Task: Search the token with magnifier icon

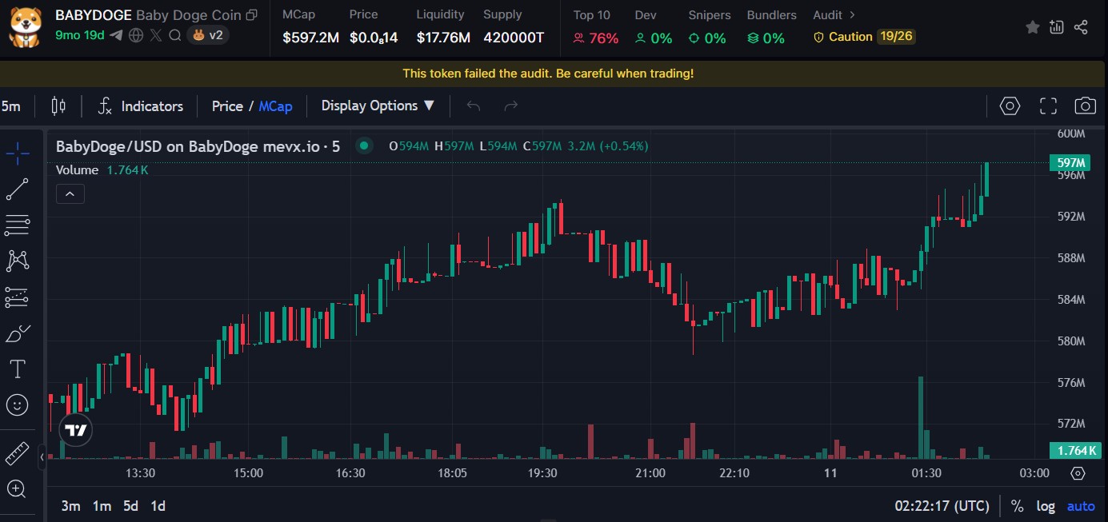Action: pos(175,35)
